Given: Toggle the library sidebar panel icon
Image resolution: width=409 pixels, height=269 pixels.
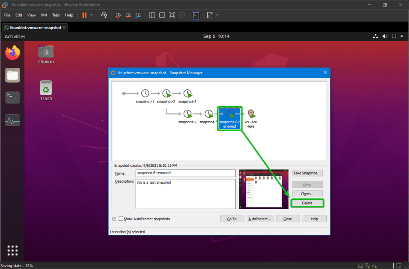Looking at the screenshot, I should click(152, 15).
